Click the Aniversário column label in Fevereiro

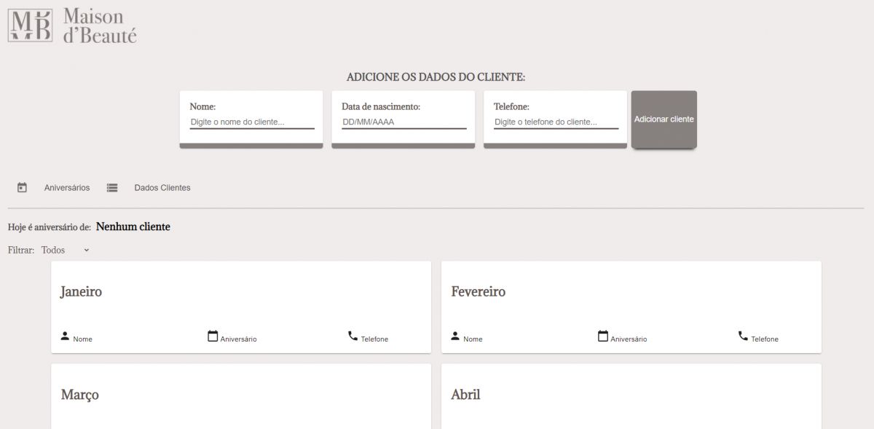pyautogui.click(x=629, y=339)
